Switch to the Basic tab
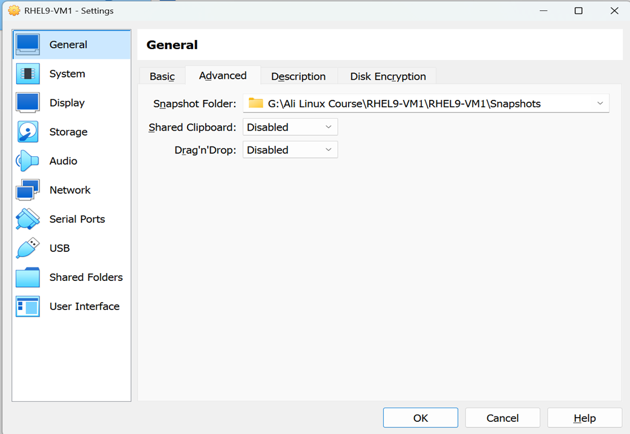The width and height of the screenshot is (630, 434). (x=162, y=76)
